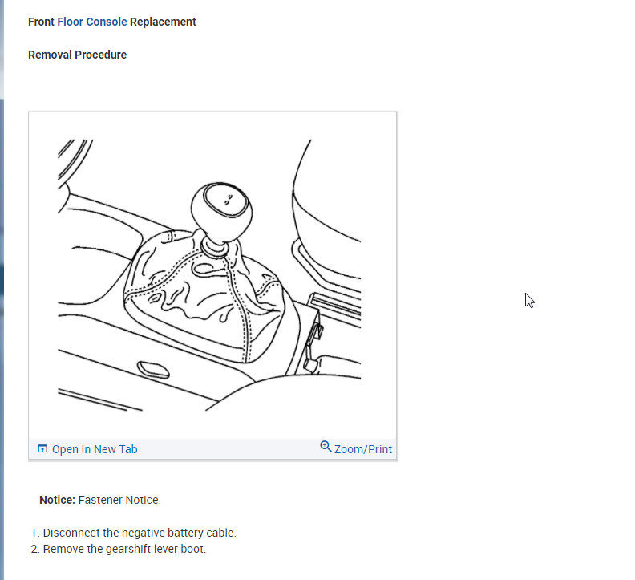
Task: Click the word Front in the title
Action: point(41,22)
